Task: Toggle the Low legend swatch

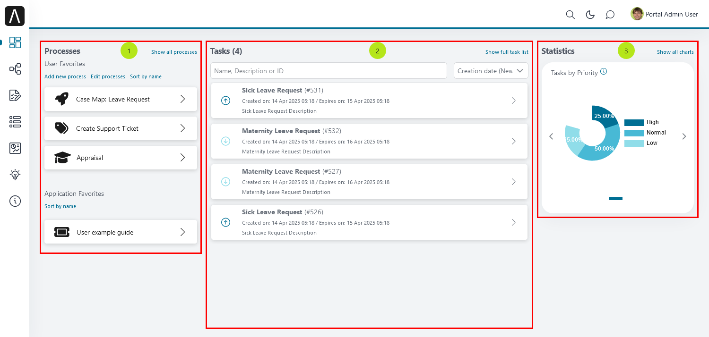Action: pyautogui.click(x=634, y=143)
